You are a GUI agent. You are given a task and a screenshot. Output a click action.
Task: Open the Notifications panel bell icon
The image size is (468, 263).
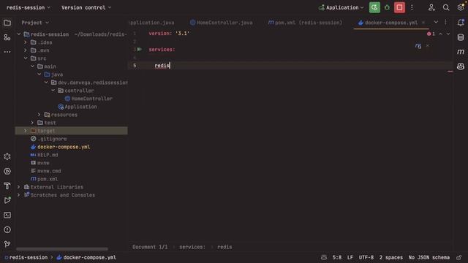(x=461, y=23)
